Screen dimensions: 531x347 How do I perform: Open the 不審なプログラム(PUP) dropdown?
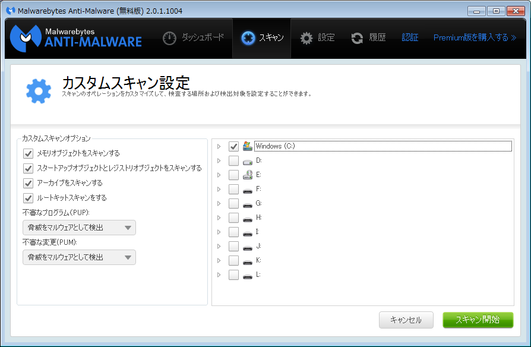[79, 228]
